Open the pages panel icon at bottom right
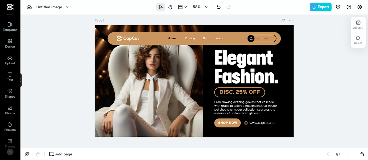 click(x=362, y=154)
